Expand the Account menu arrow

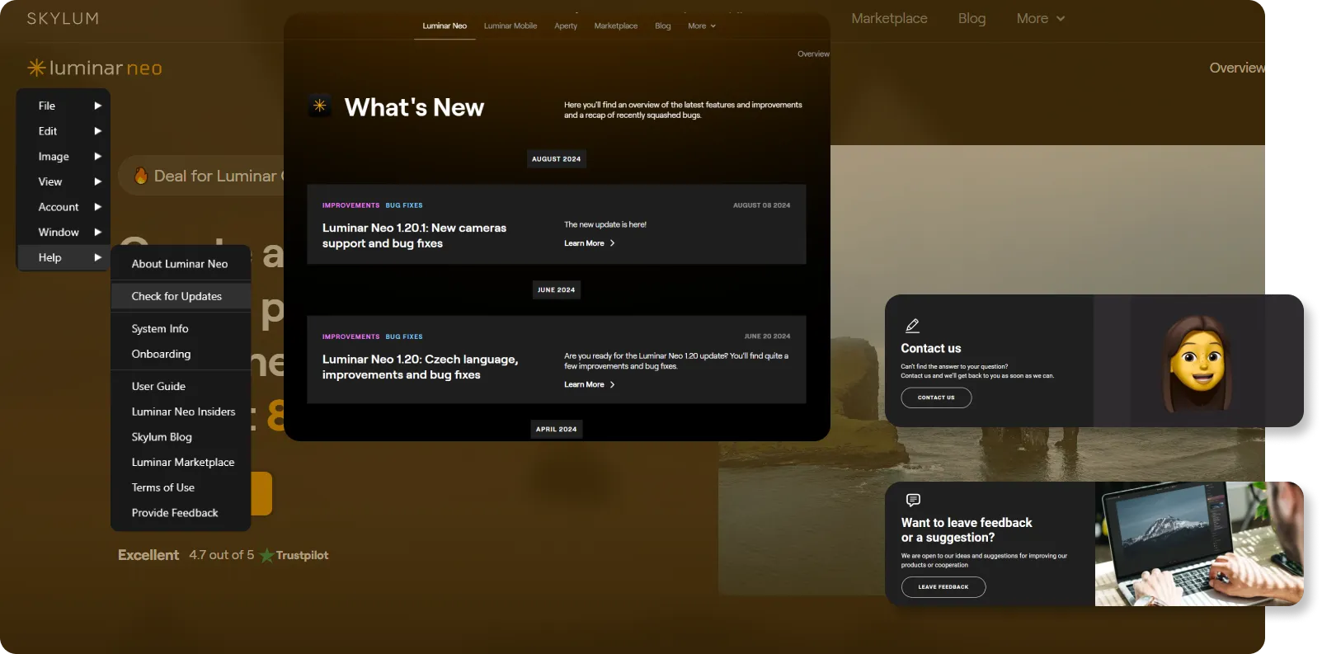tap(97, 207)
